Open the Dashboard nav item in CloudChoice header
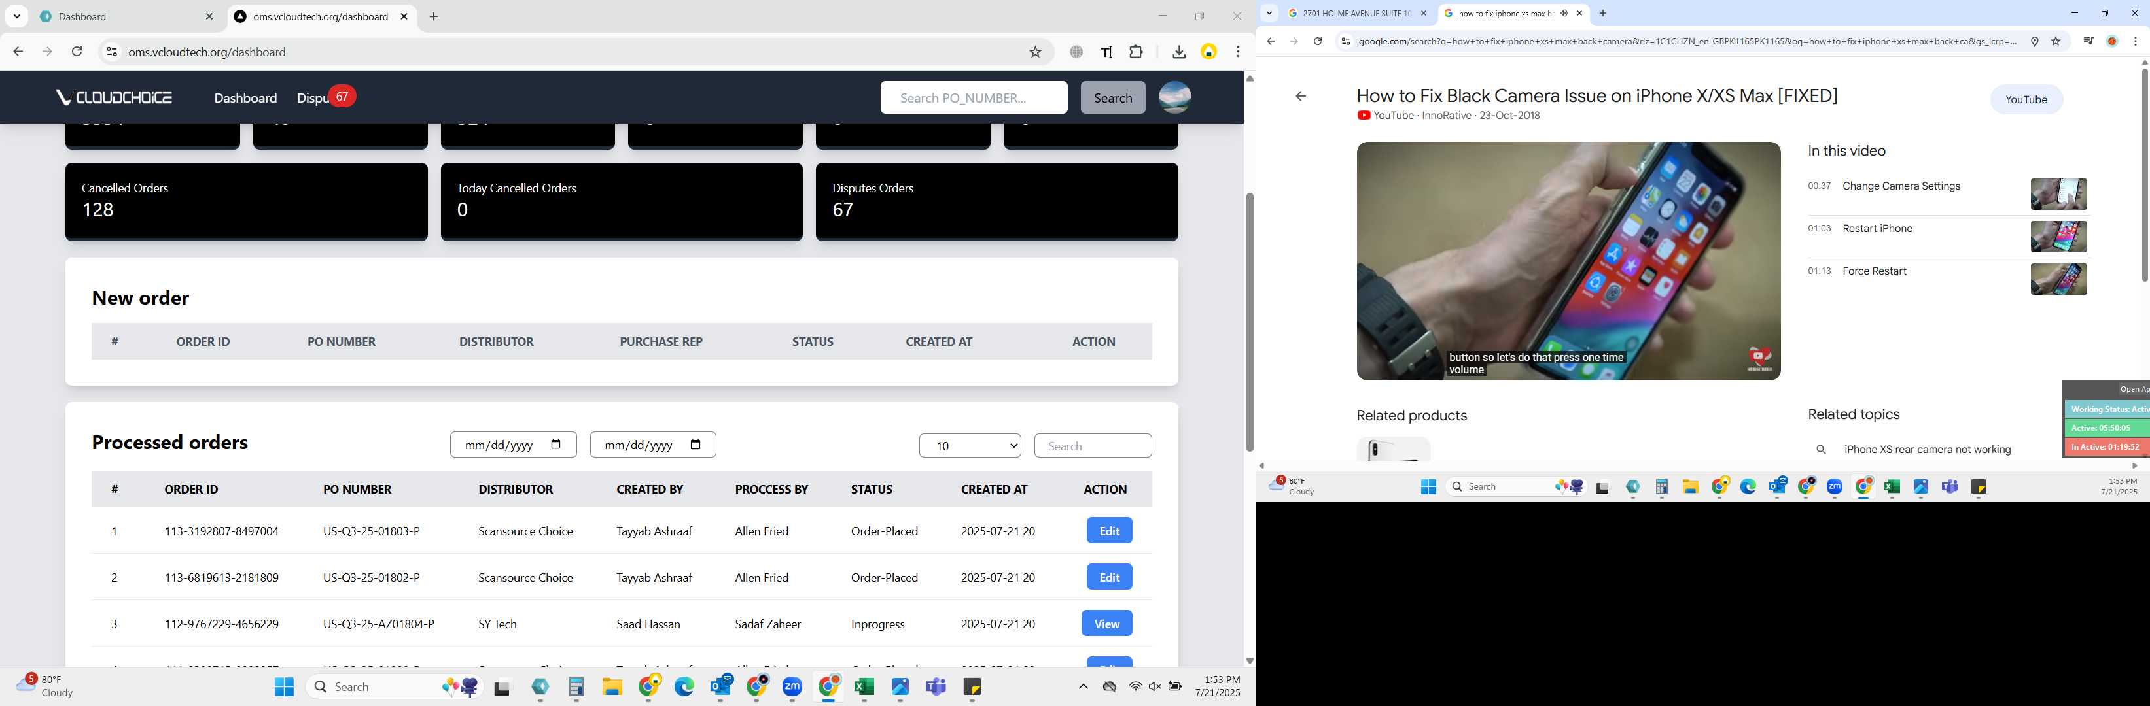 tap(245, 98)
